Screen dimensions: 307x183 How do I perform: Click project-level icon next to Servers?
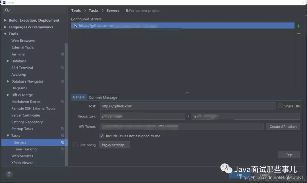point(63,142)
